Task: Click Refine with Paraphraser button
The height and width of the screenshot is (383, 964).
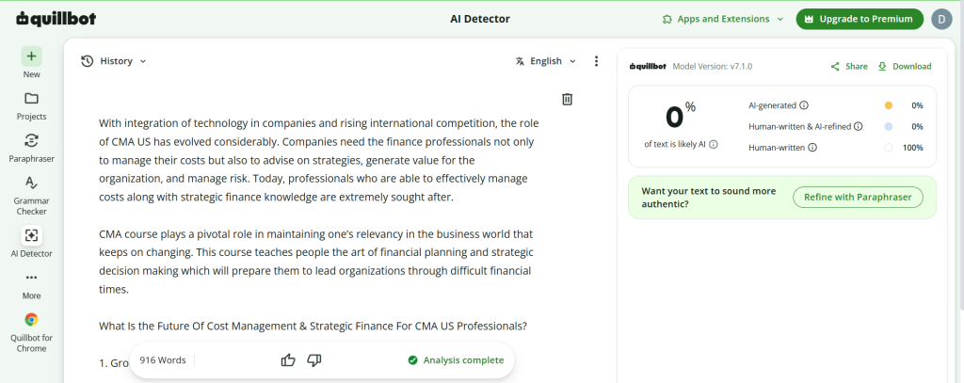Action: tap(859, 198)
